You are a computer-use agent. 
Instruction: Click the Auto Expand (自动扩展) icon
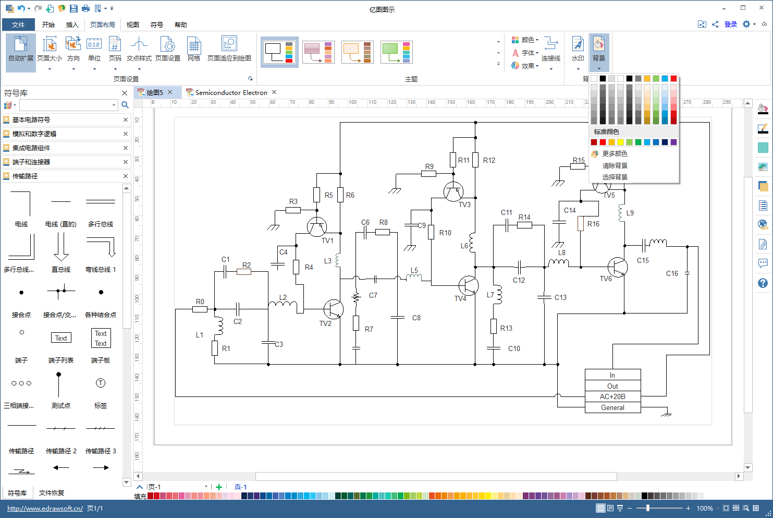tap(21, 52)
